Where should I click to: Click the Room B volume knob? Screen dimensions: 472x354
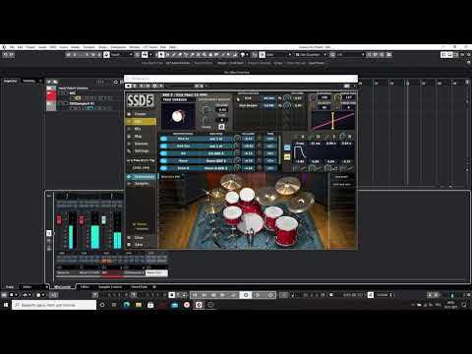(237, 168)
